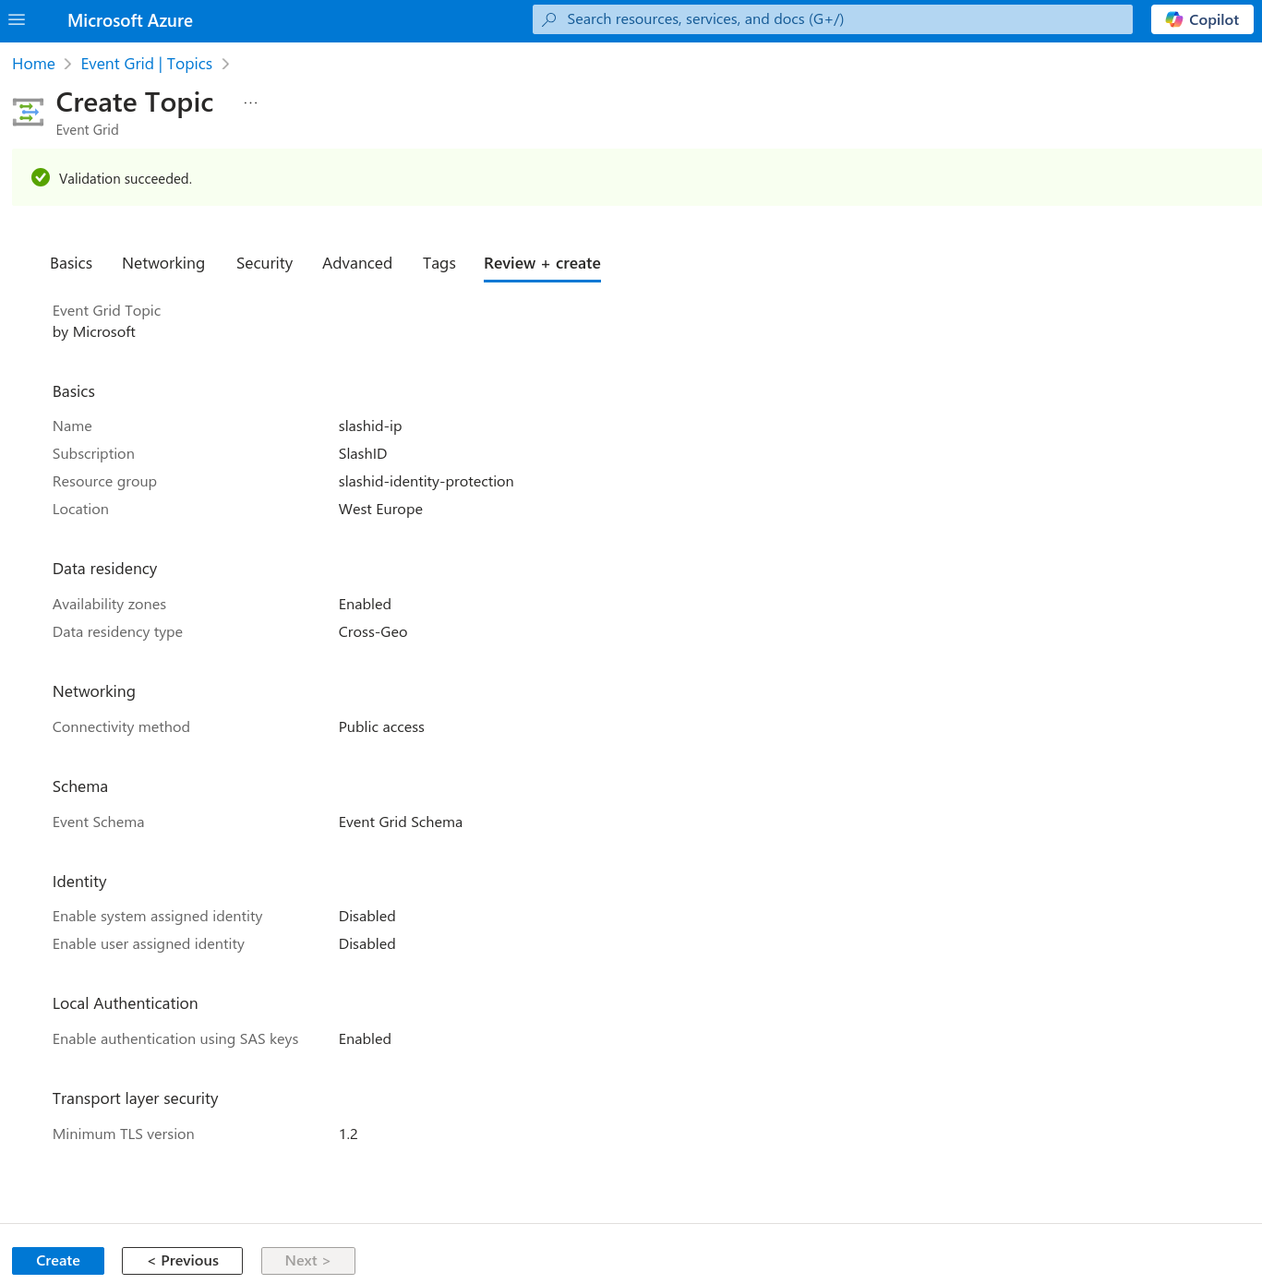Navigate to Home via breadcrumb
Screen dimensions: 1262x1284
(33, 64)
